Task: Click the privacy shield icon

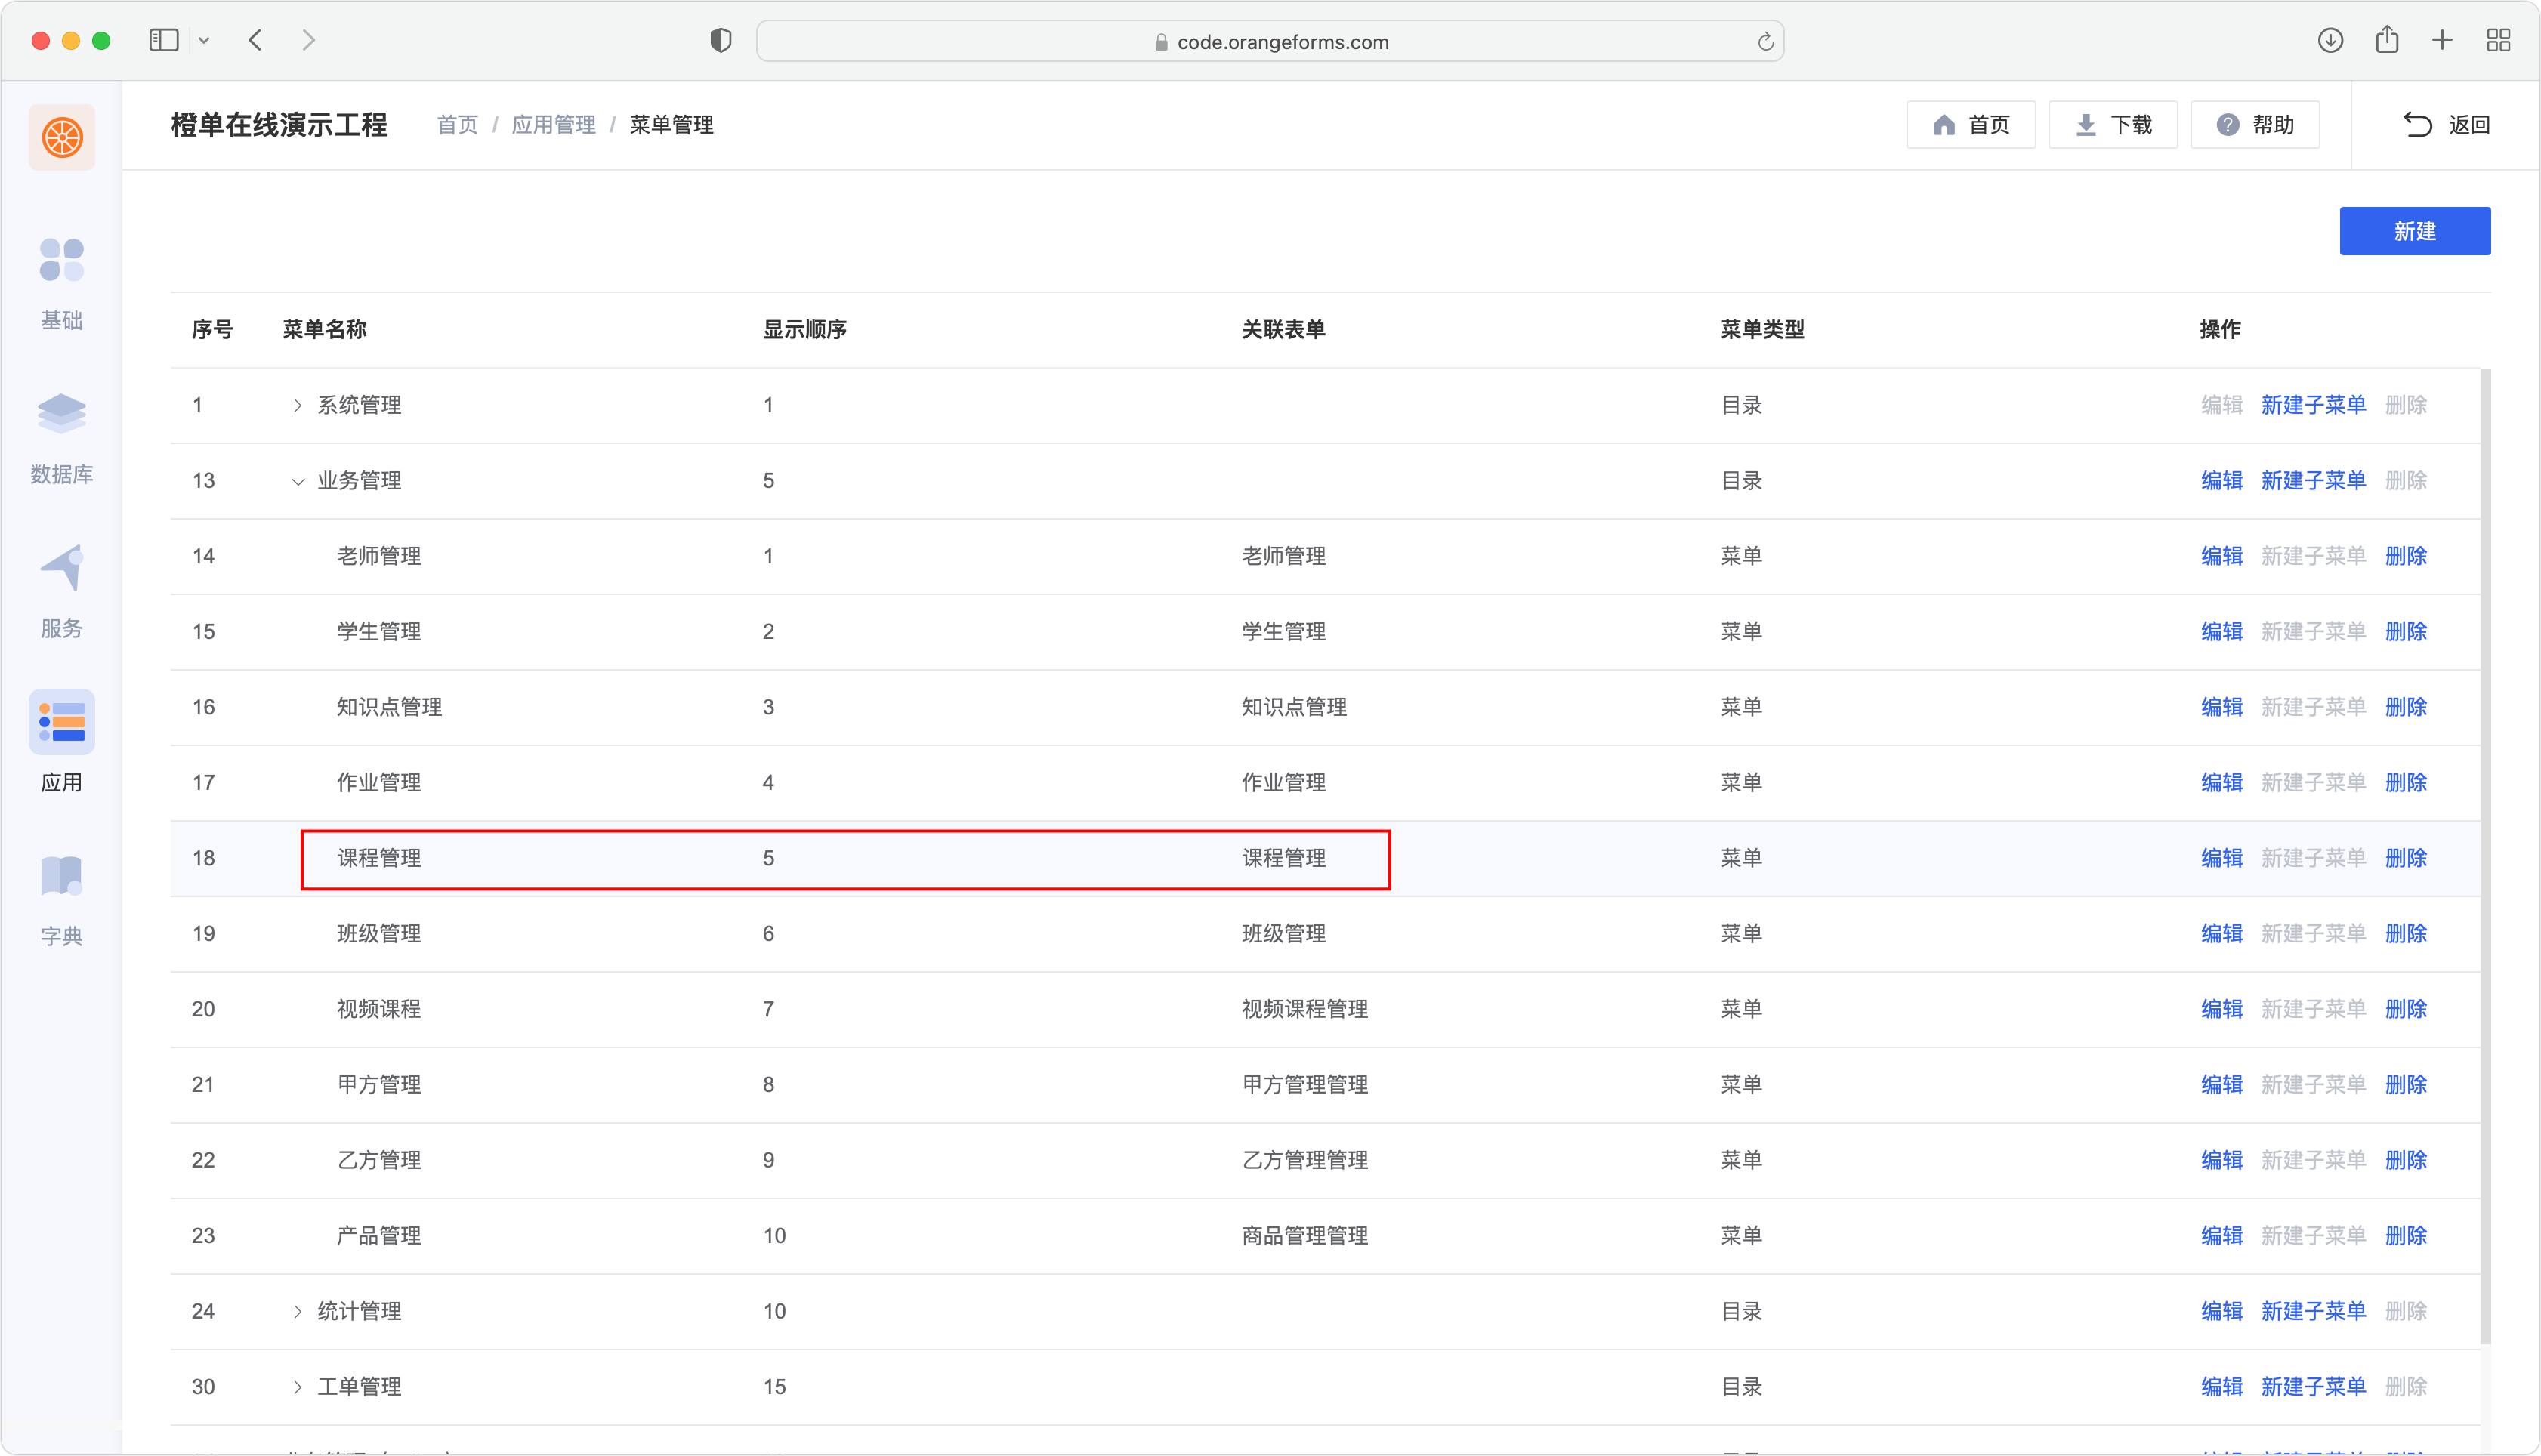Action: pyautogui.click(x=721, y=40)
